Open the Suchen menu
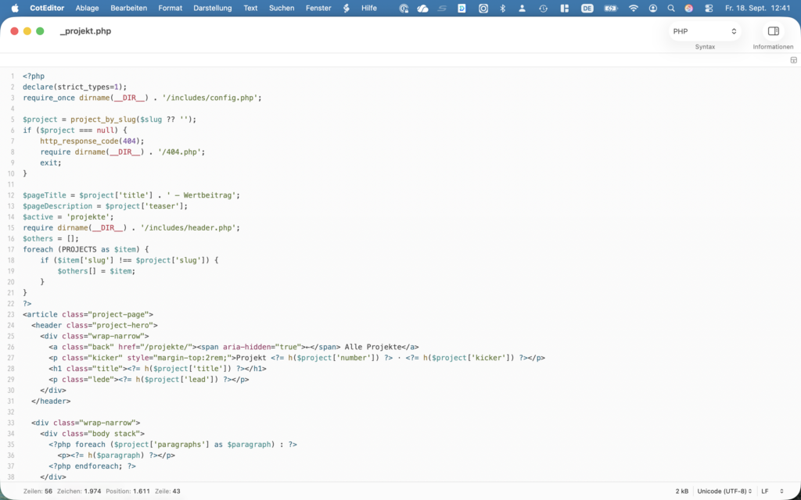 pos(282,8)
